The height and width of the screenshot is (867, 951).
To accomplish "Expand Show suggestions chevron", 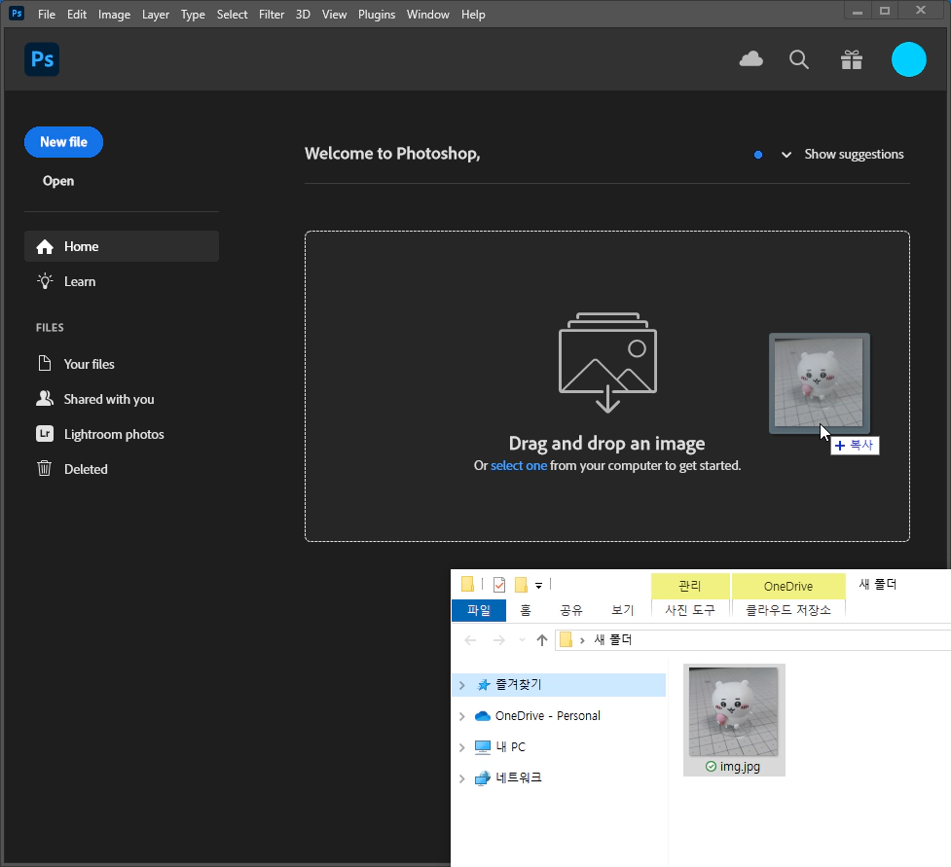I will [x=786, y=155].
